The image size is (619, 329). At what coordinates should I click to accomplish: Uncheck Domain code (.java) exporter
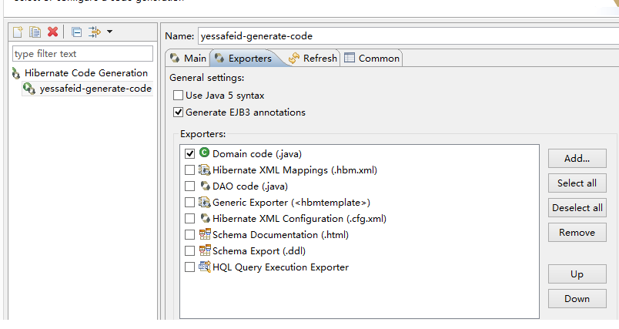click(x=190, y=153)
